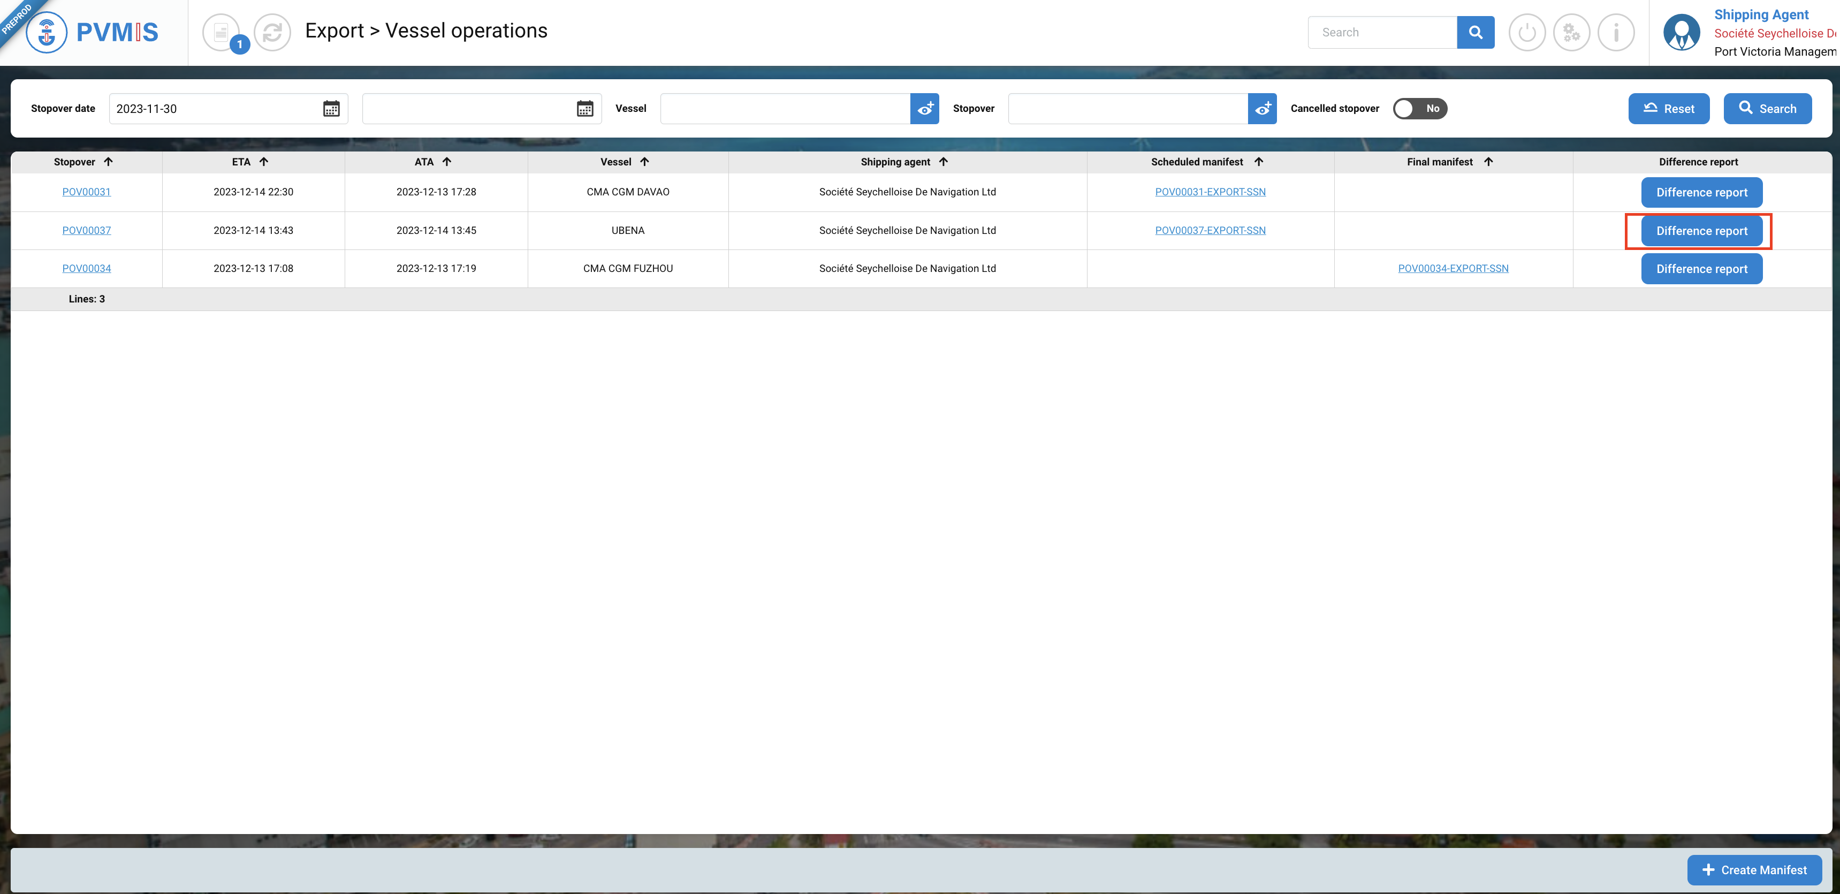Viewport: 1840px width, 894px height.
Task: Open POV00034-EXPORT-SSN final manifest link
Action: (x=1453, y=269)
